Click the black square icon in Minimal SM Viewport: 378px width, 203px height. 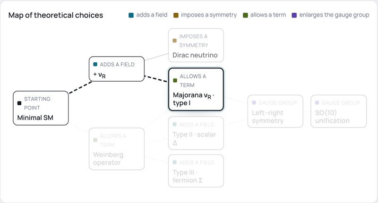[19, 103]
